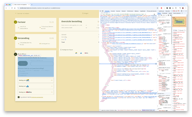Click the Verzending green checkmark icon
The image size is (192, 117).
(15, 38)
